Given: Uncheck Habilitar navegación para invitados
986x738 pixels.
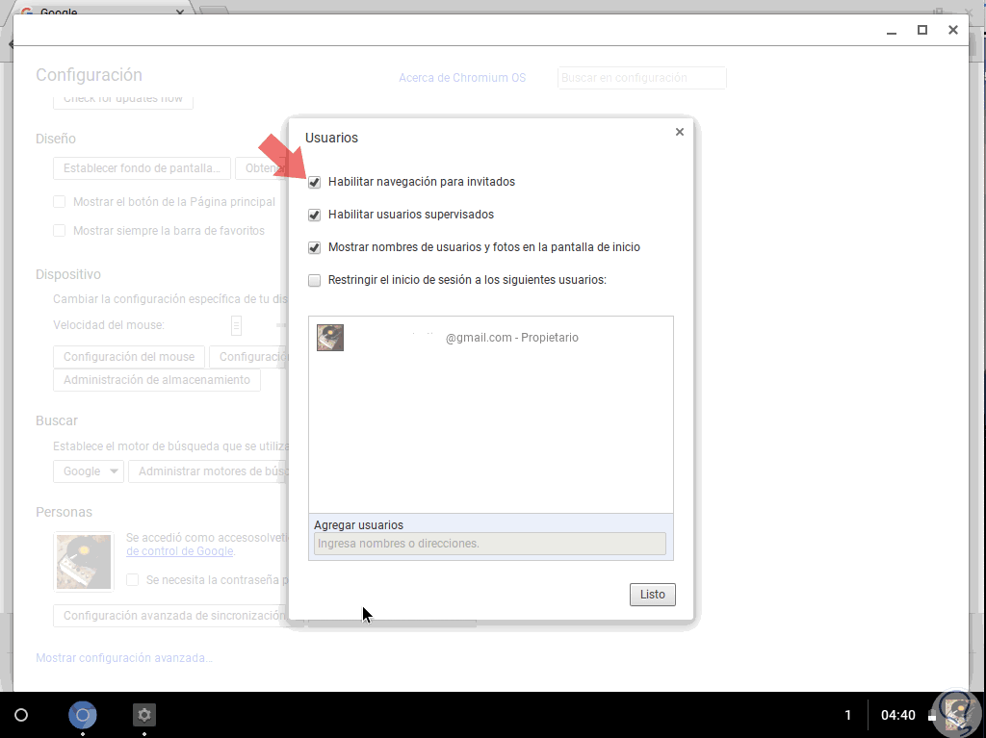Looking at the screenshot, I should [x=315, y=182].
